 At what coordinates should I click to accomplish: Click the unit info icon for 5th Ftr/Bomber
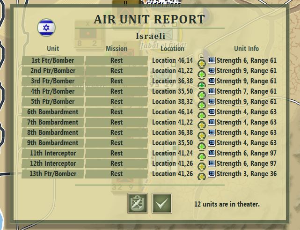tap(212, 102)
